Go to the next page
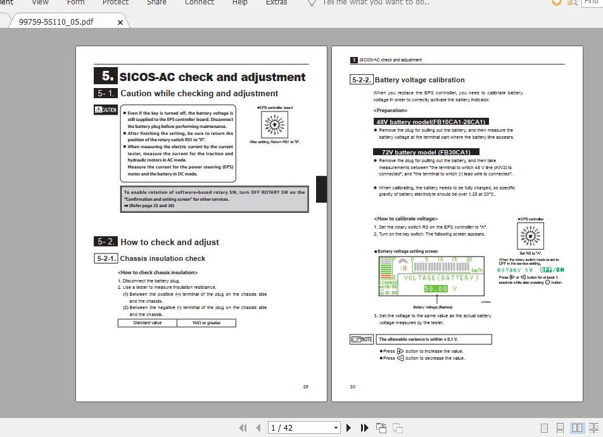Screen dimensions: 603x437 (x=348, y=427)
